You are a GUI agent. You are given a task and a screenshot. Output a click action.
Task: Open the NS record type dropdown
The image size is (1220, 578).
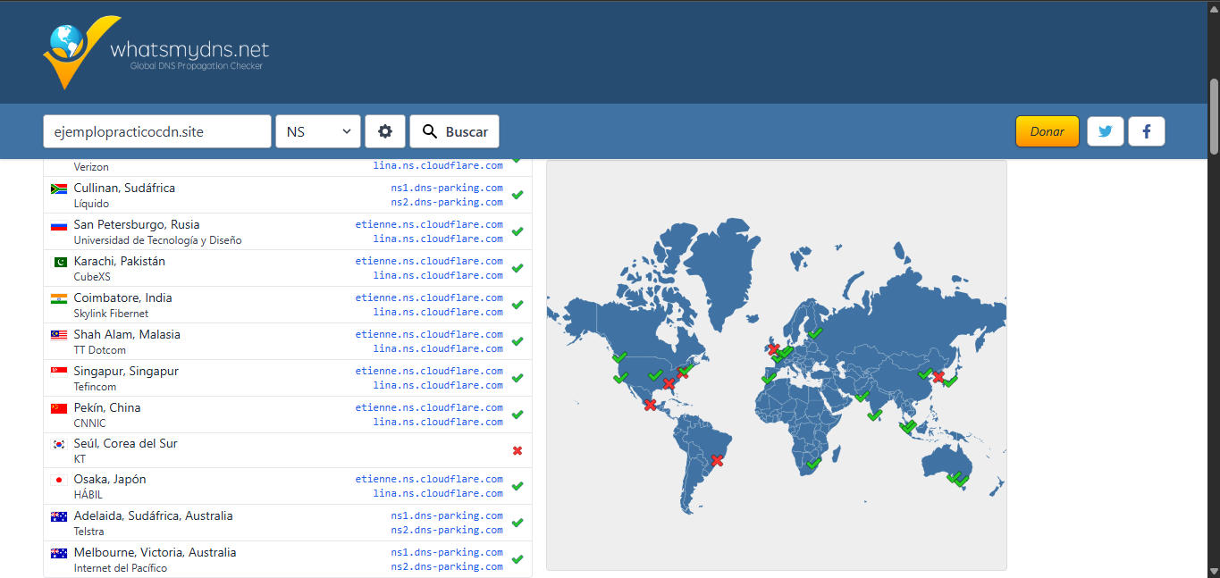pyautogui.click(x=318, y=131)
